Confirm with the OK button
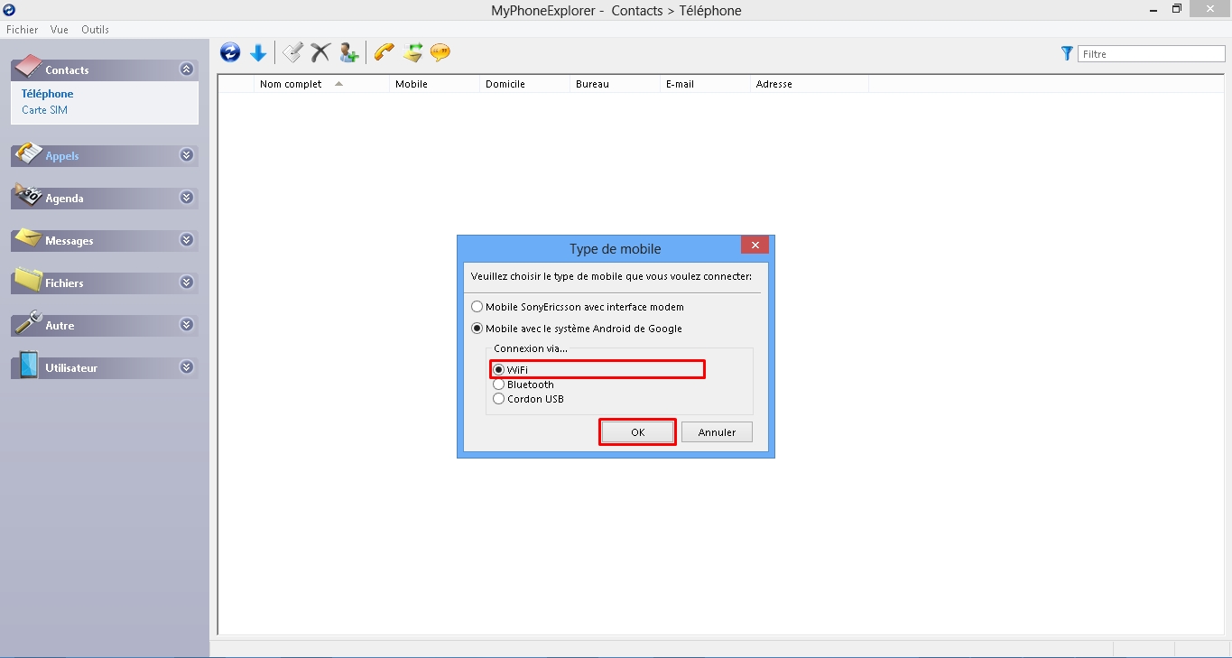The height and width of the screenshot is (658, 1232). tap(638, 432)
